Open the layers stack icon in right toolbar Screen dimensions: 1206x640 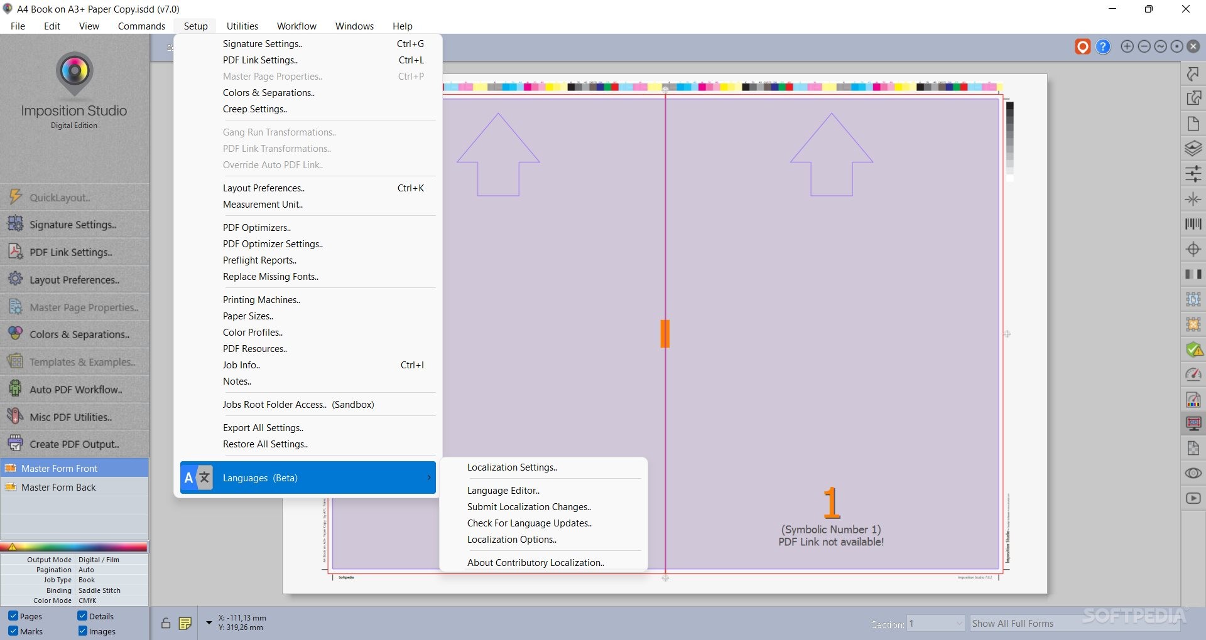point(1193,149)
